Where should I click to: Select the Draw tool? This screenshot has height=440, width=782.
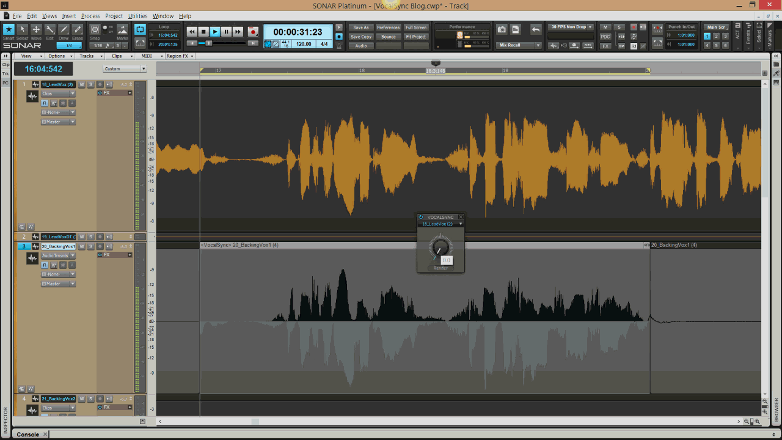(64, 30)
